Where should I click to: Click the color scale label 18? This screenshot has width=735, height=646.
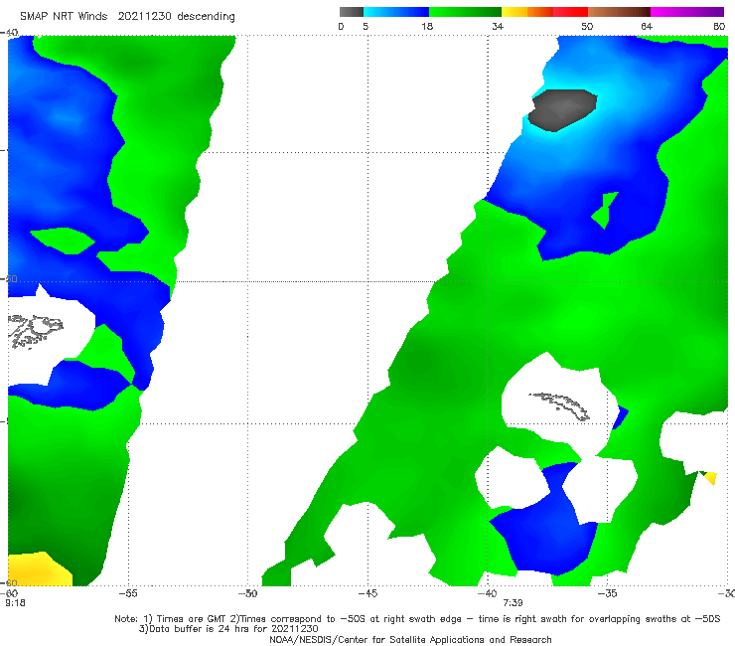427,26
